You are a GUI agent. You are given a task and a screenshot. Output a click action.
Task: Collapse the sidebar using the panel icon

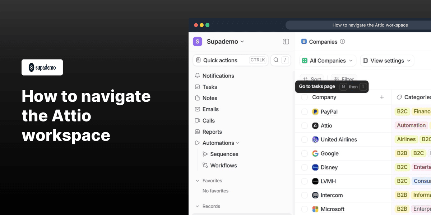pos(286,42)
